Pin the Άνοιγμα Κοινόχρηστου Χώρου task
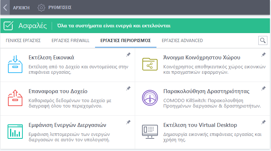Viewport: 271px width, 151px height. [263, 55]
